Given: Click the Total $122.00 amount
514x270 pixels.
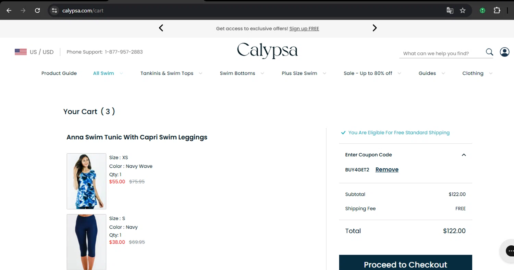Looking at the screenshot, I should (454, 231).
